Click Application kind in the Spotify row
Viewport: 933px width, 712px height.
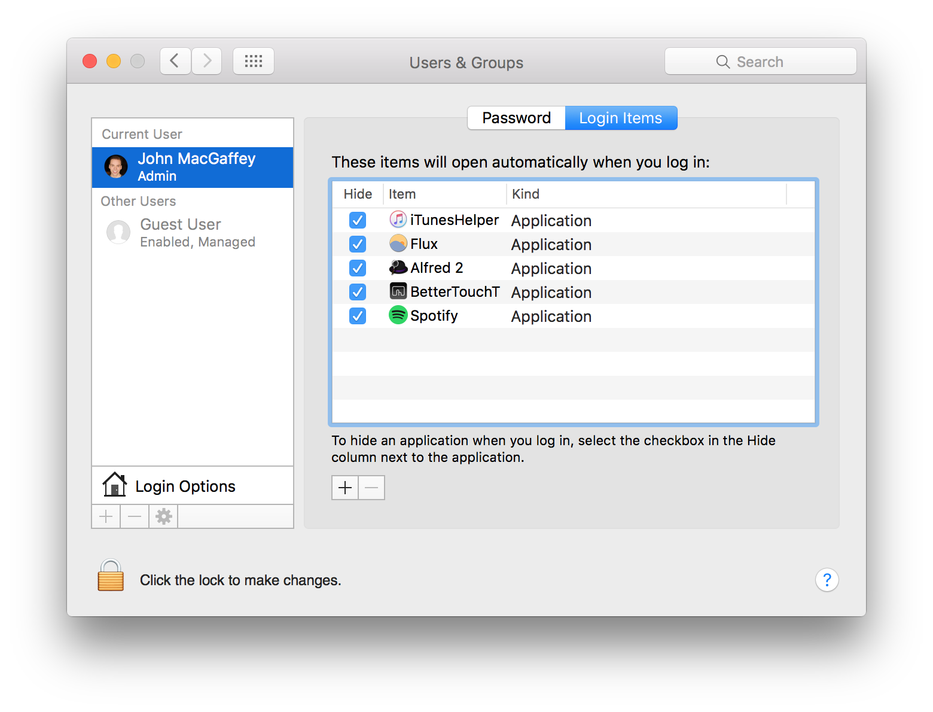pyautogui.click(x=551, y=317)
